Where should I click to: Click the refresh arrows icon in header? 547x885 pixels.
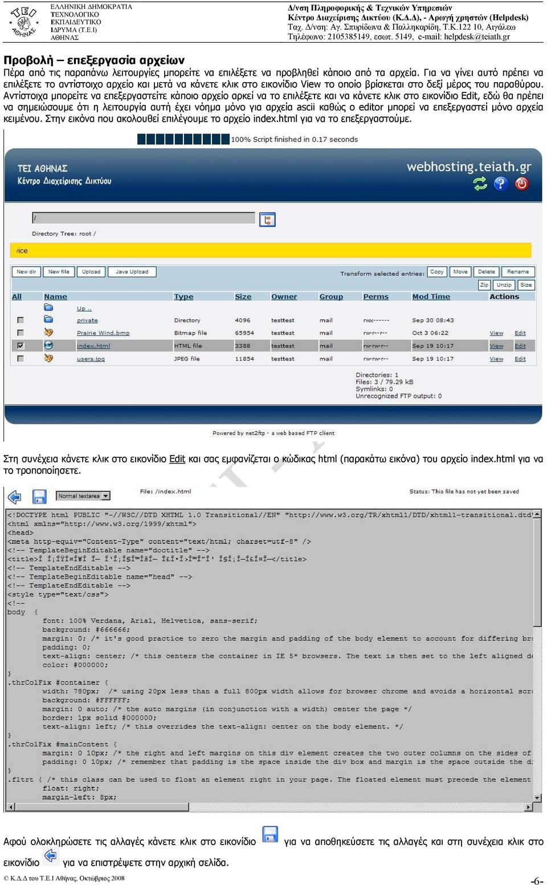[x=480, y=184]
